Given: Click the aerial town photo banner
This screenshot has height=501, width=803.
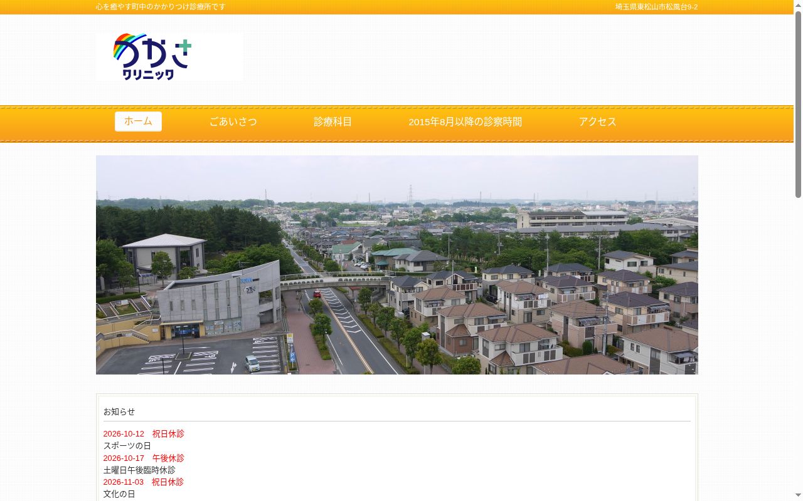Looking at the screenshot, I should click(x=397, y=265).
